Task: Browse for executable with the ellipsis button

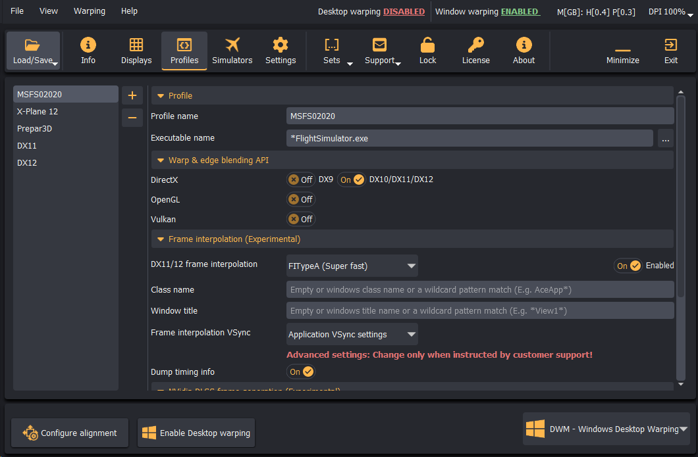Action: click(666, 138)
